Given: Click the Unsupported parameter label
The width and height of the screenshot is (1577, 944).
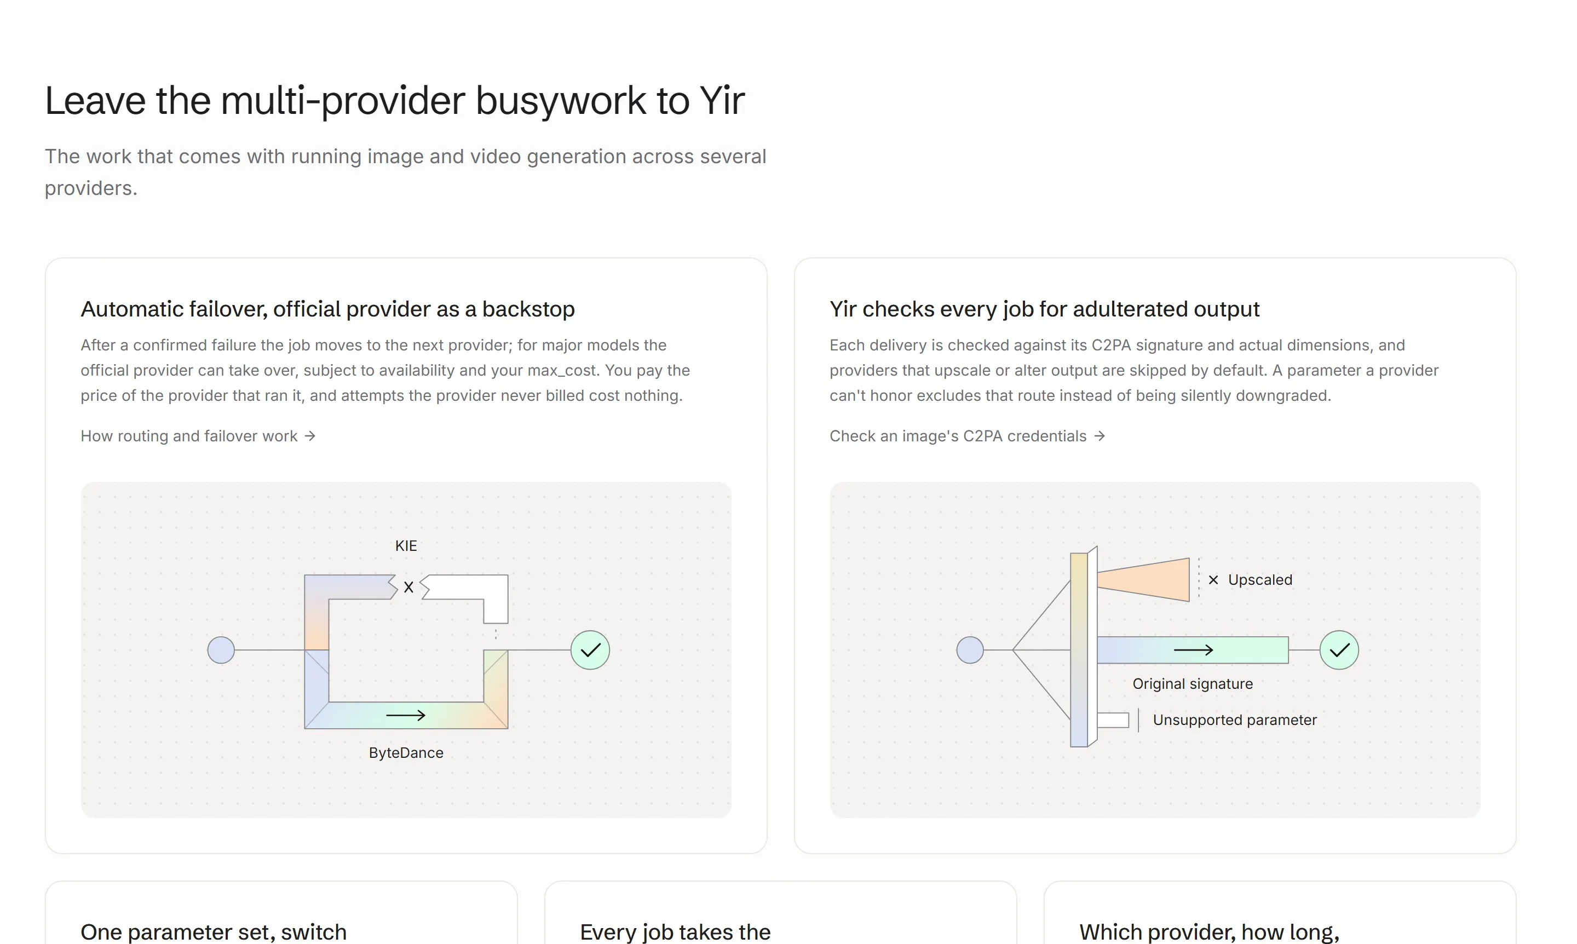Looking at the screenshot, I should (x=1235, y=720).
